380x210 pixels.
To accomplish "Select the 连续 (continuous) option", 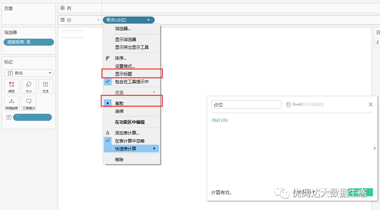I will tap(119, 111).
